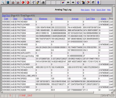Click the magnifying glass search icon
Image resolution: width=116 pixels, height=98 pixels.
click(x=3, y=2)
